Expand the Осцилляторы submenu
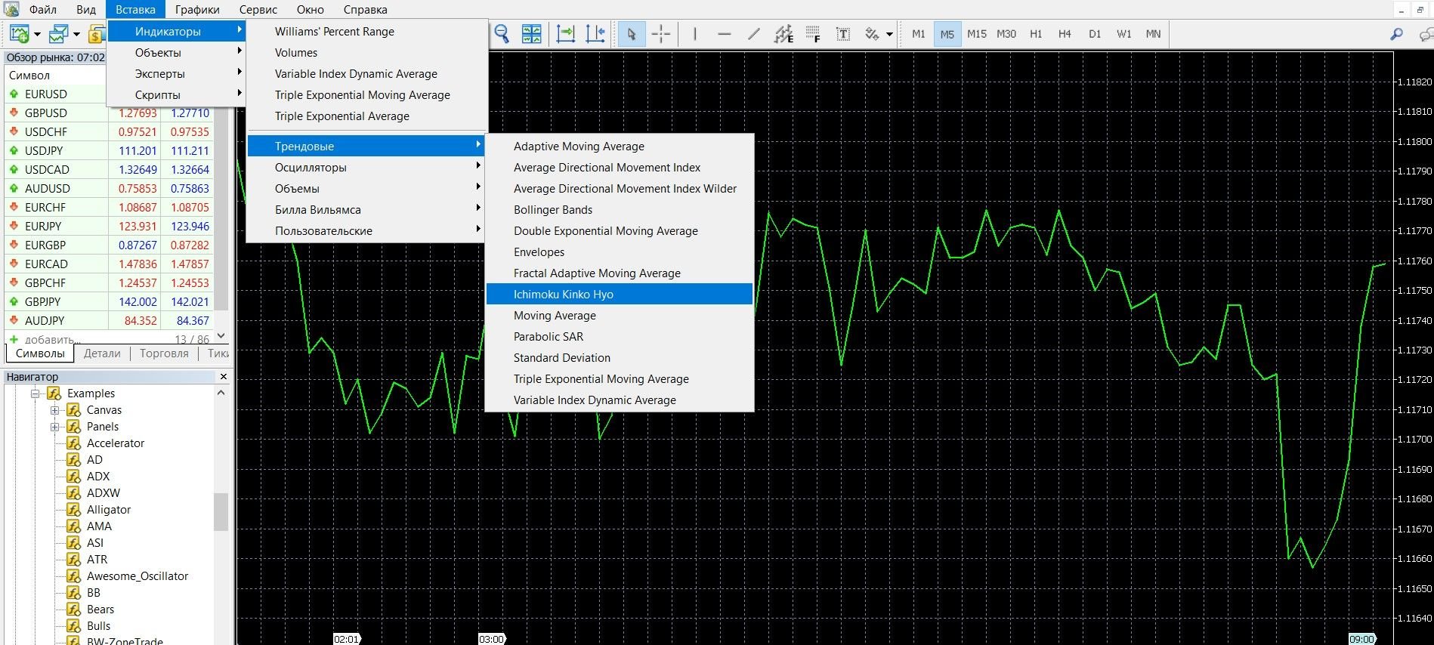 coord(366,168)
